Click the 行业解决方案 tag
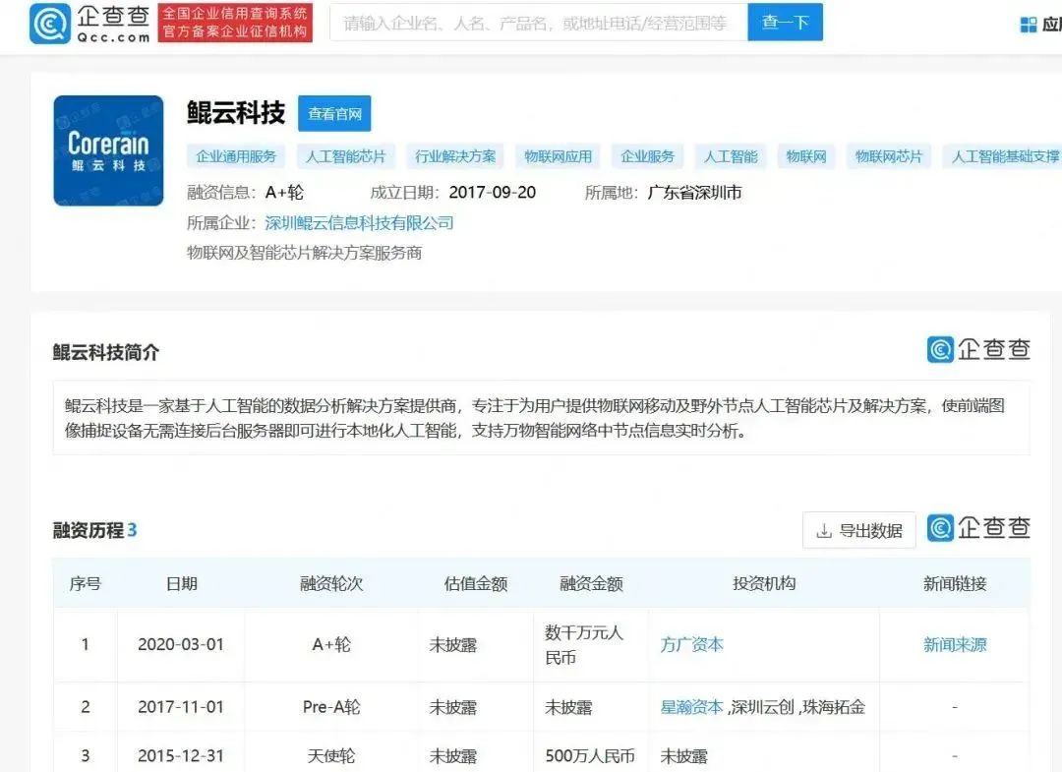Image resolution: width=1062 pixels, height=772 pixels. [x=453, y=155]
